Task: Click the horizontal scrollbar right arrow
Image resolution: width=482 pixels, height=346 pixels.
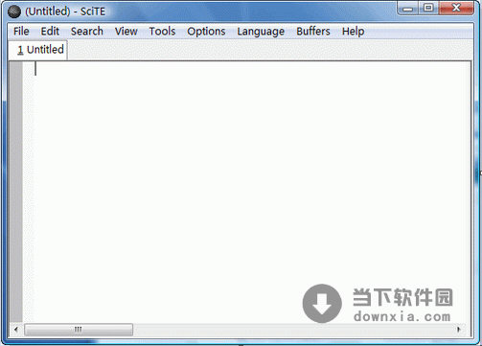Action: click(459, 329)
